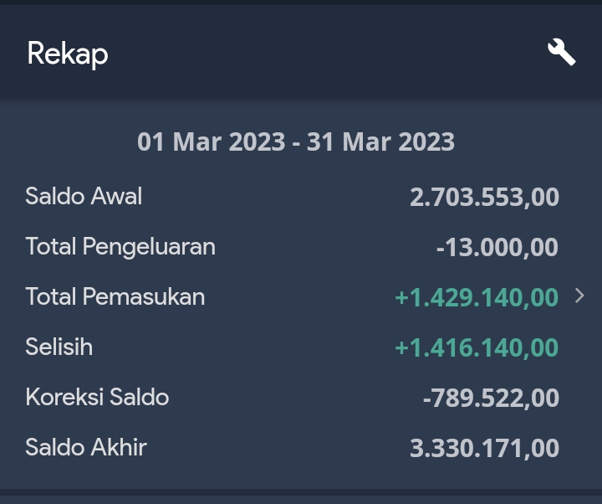Image resolution: width=602 pixels, height=504 pixels.
Task: Click the Saldo Awal amount 2.703.553,00
Action: coord(484,197)
